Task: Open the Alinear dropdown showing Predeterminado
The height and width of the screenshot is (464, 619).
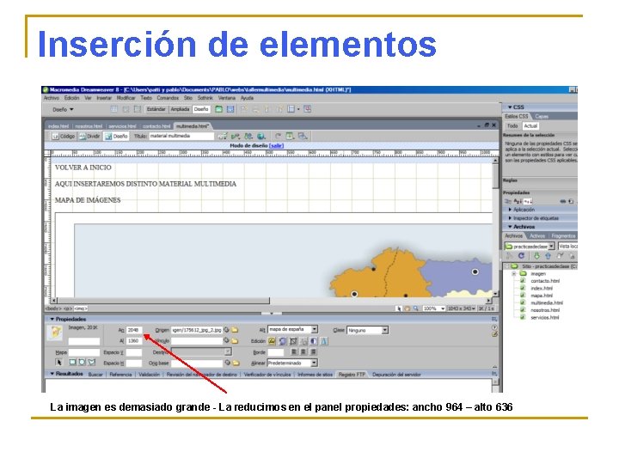Action: click(x=292, y=363)
